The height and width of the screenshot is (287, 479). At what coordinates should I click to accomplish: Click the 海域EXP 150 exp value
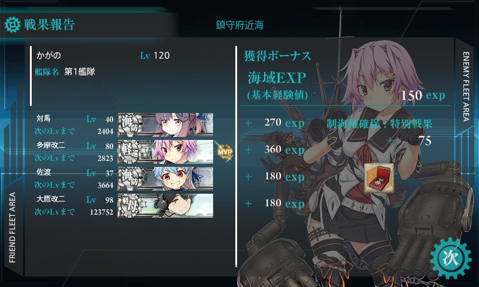pos(423,95)
